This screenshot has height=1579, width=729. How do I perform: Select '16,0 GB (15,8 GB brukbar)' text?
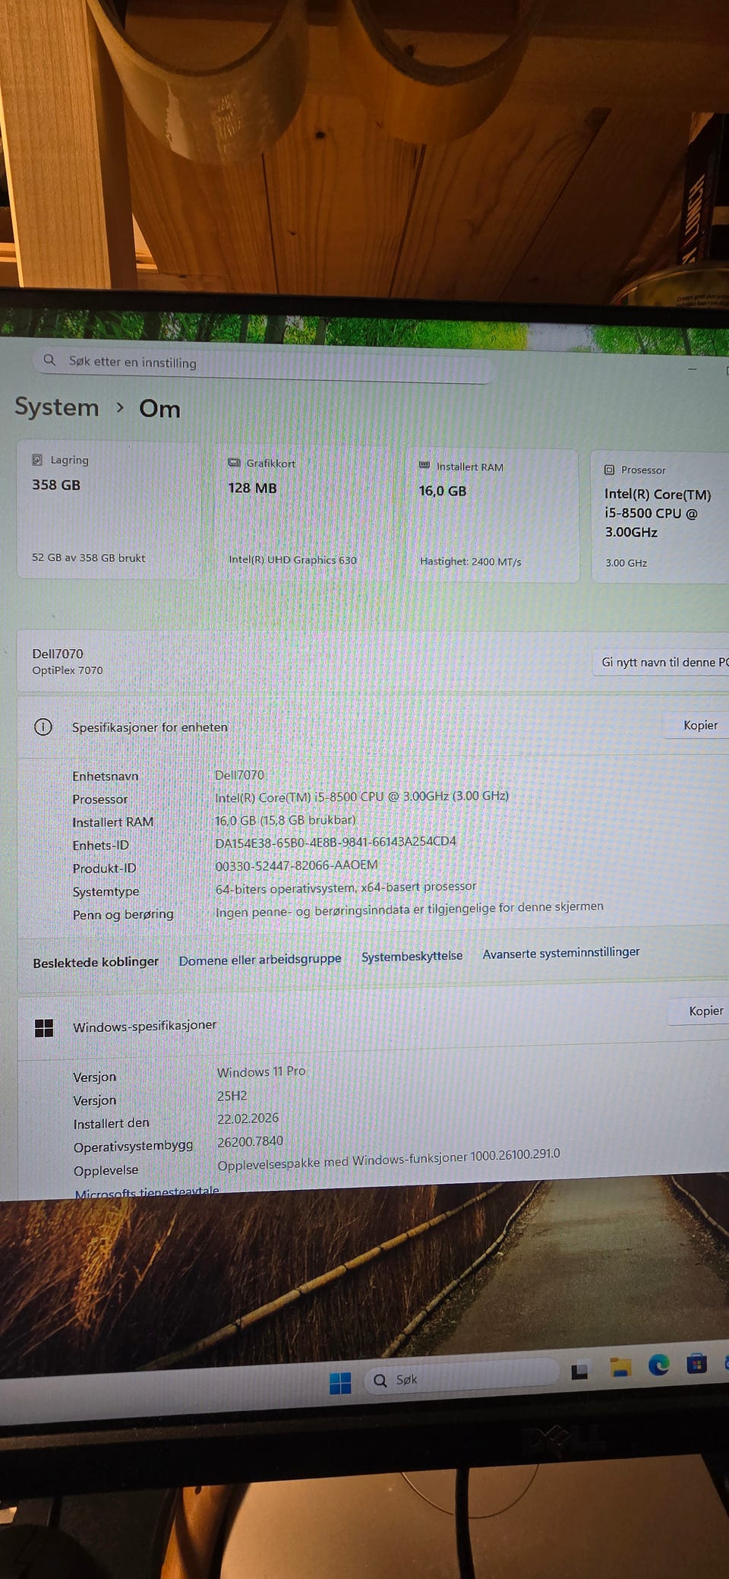[x=286, y=820]
